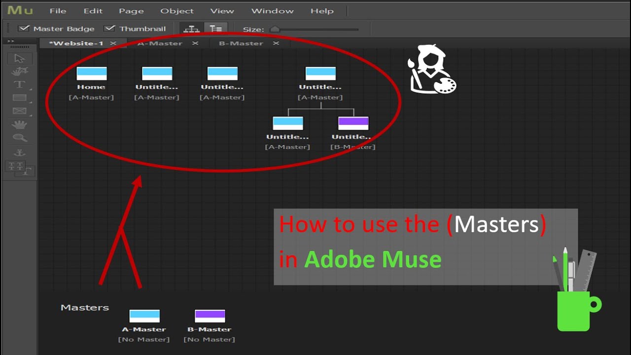Click [A-Master] badge under Home page
Screen dimensions: 631x355
91,98
